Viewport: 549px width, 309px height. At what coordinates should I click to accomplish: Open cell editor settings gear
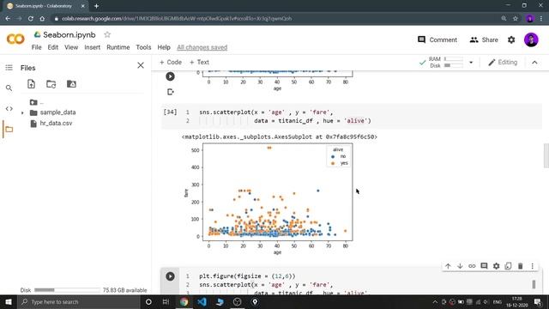(496, 266)
